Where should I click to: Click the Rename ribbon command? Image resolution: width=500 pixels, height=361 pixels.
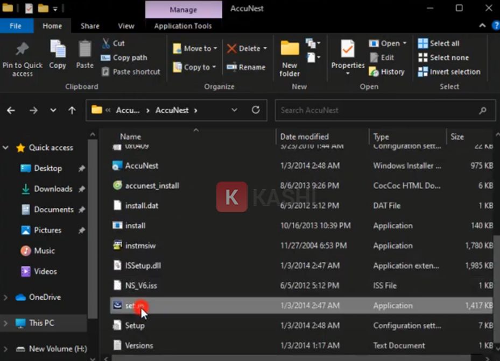(x=246, y=67)
